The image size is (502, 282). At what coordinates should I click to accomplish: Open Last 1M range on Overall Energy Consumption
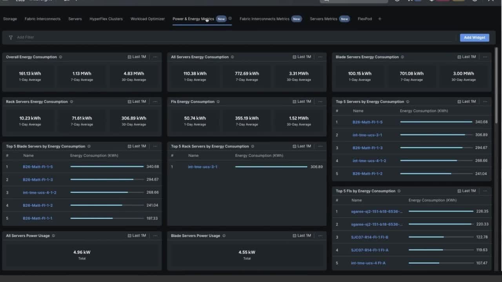coord(137,57)
